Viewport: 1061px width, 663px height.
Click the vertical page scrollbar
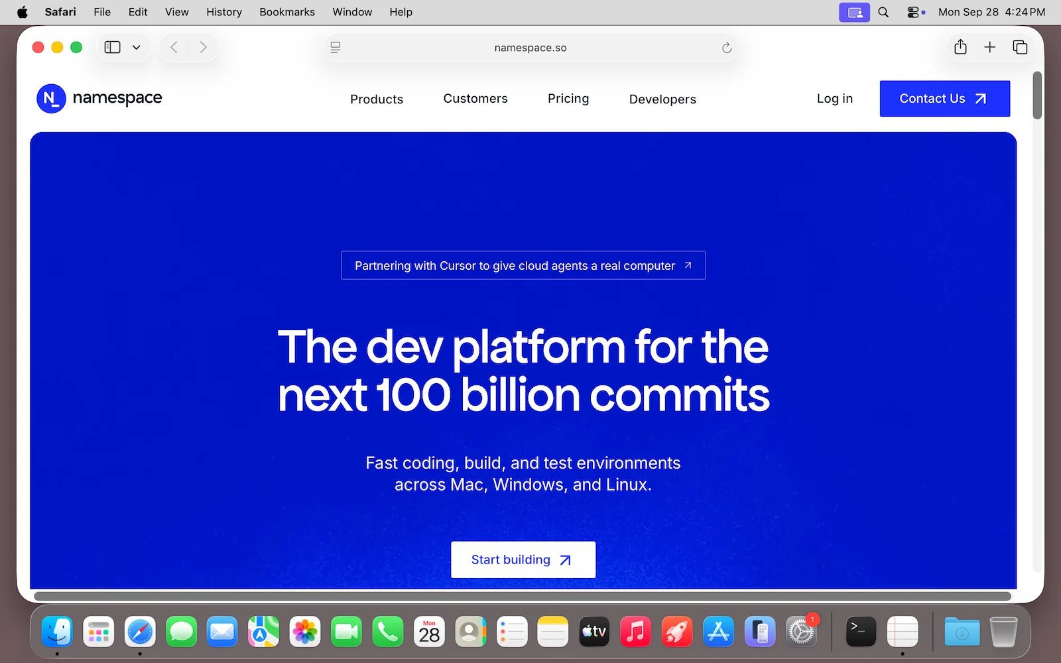pyautogui.click(x=1038, y=95)
